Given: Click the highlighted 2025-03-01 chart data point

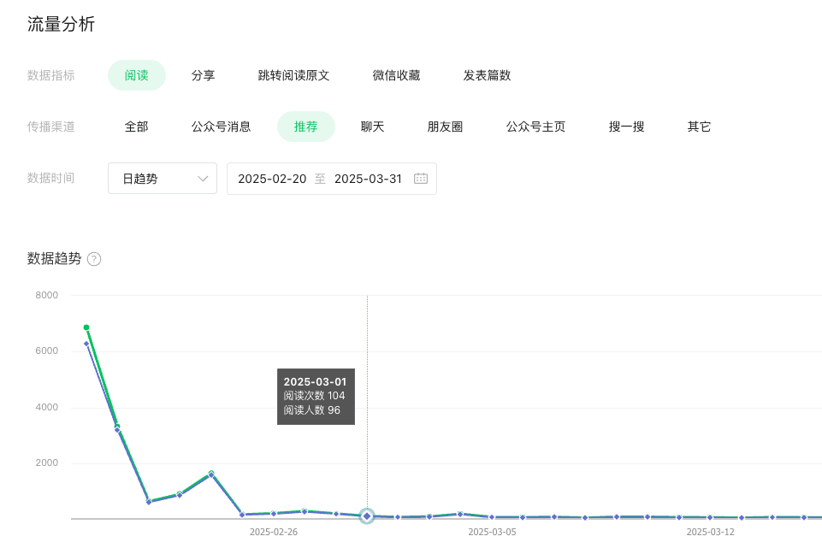Looking at the screenshot, I should tap(367, 516).
